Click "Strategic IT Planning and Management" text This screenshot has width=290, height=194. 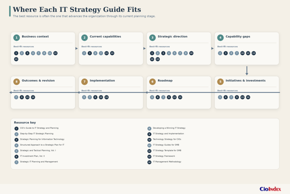(39, 162)
